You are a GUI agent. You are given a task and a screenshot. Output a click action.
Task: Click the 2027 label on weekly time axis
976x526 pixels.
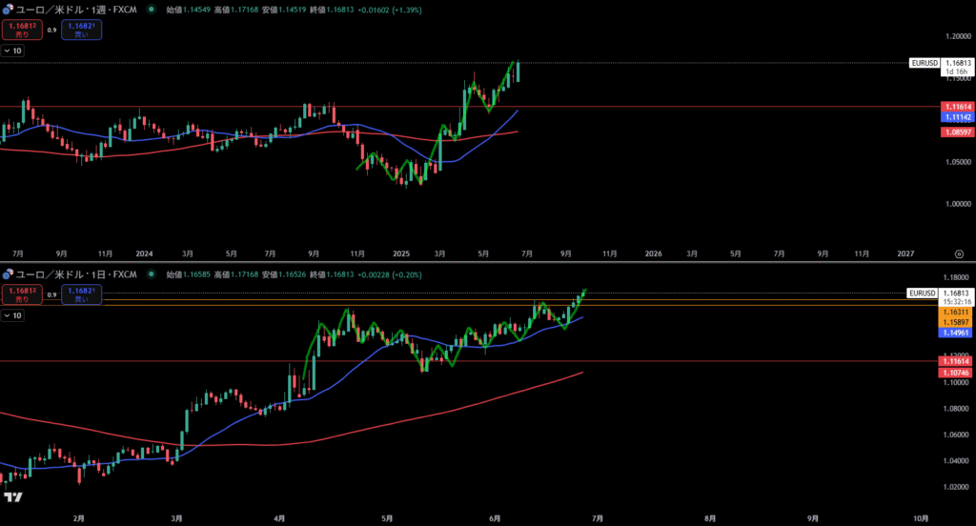(905, 253)
